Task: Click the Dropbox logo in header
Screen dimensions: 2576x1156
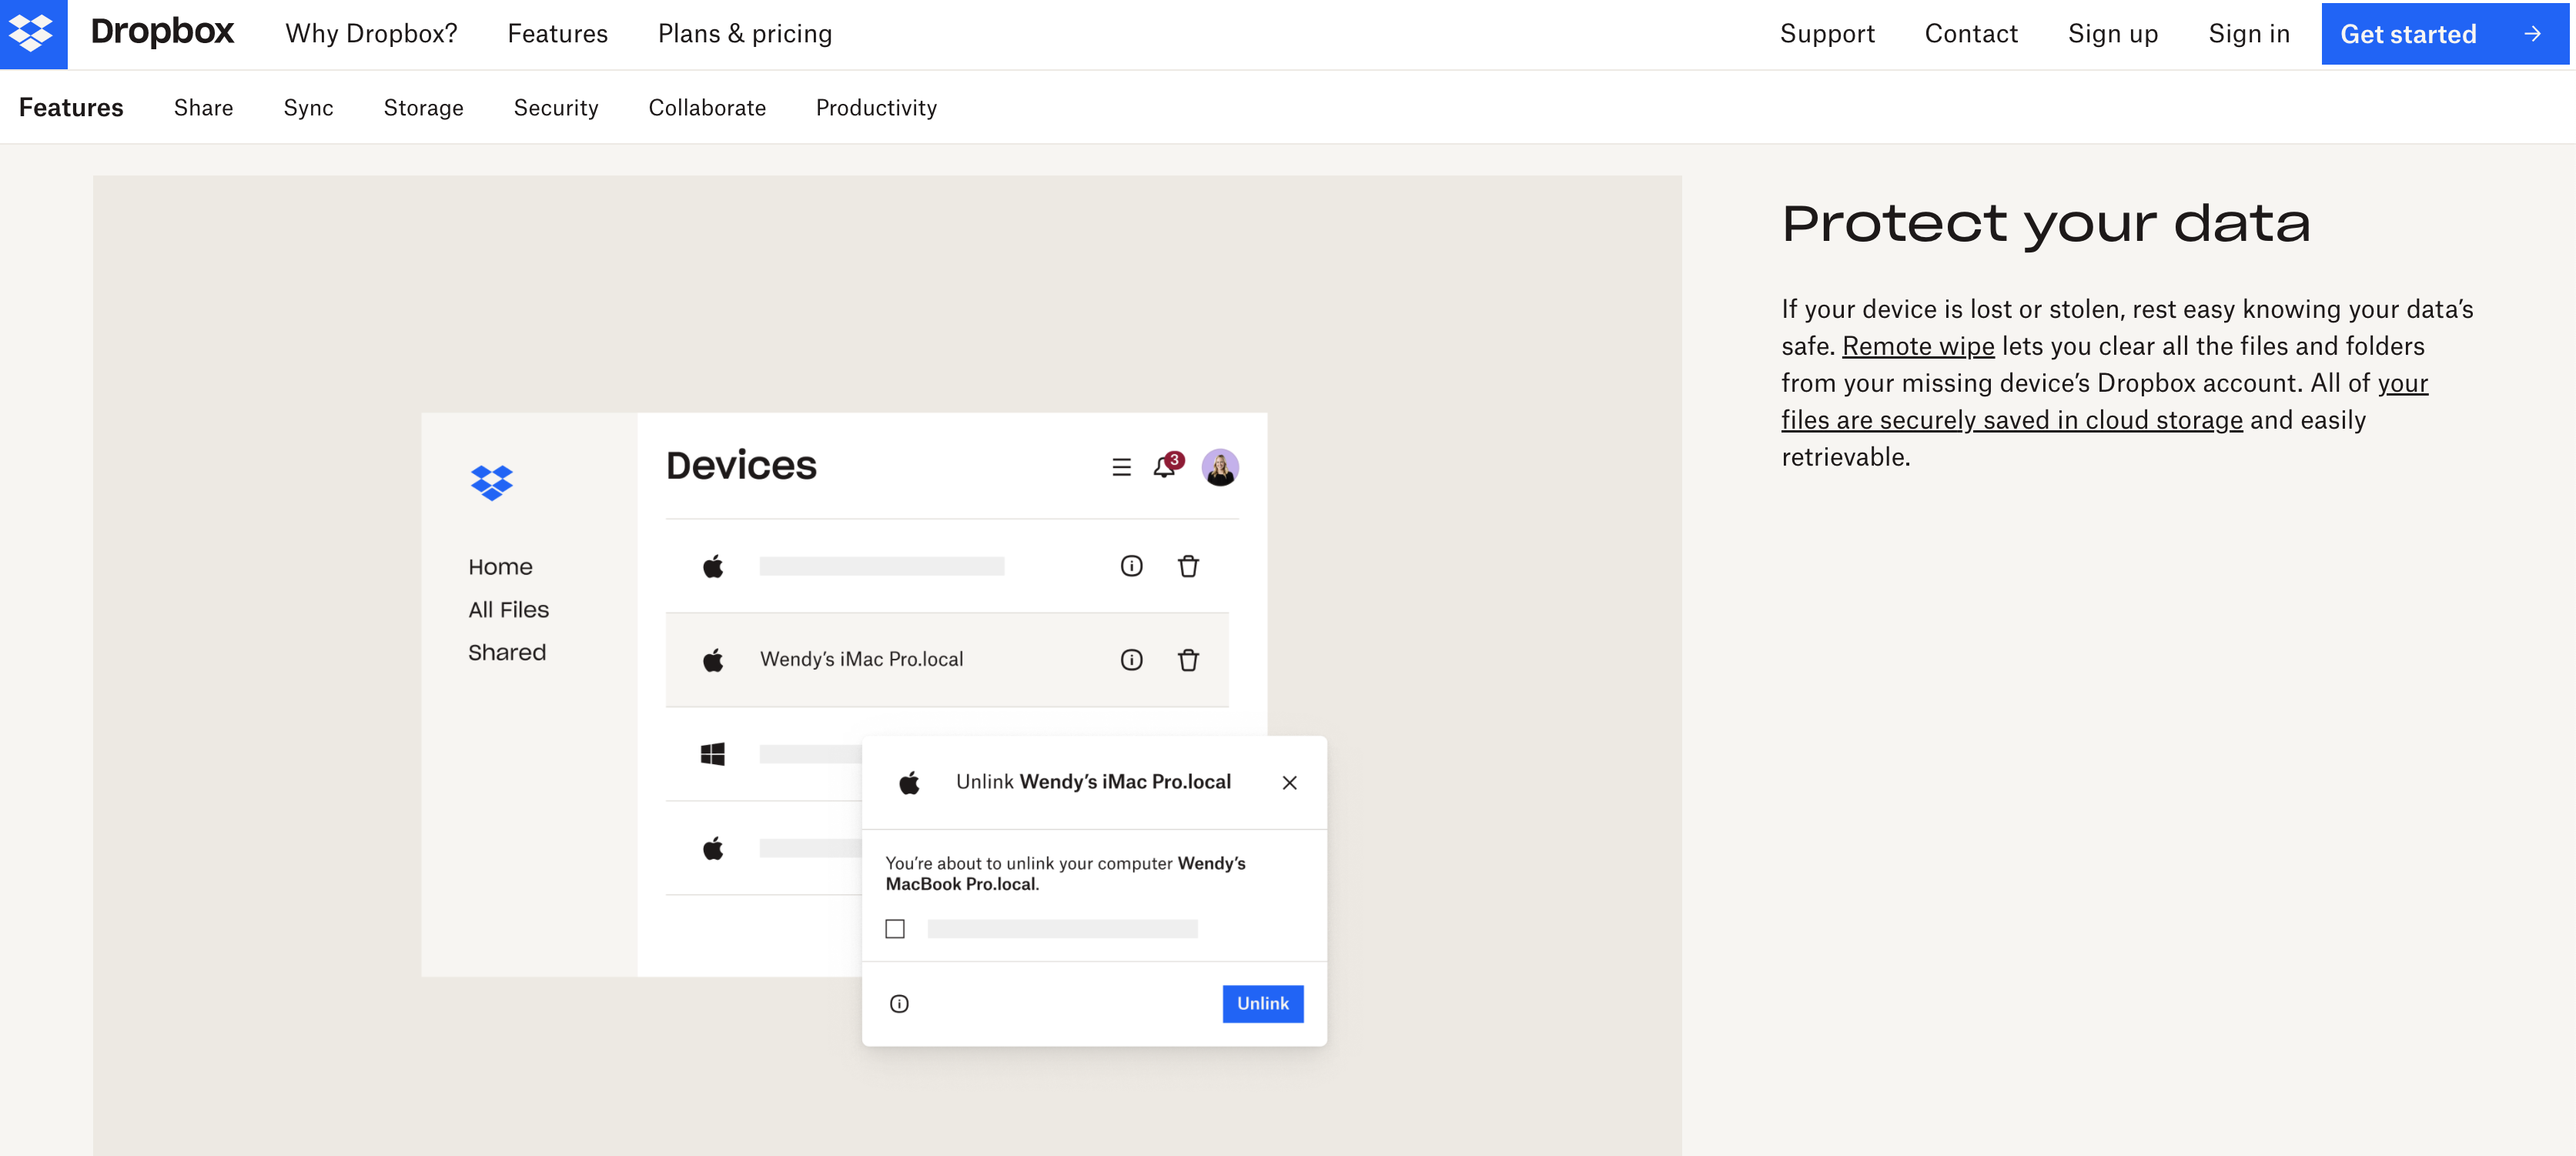Action: (x=33, y=34)
